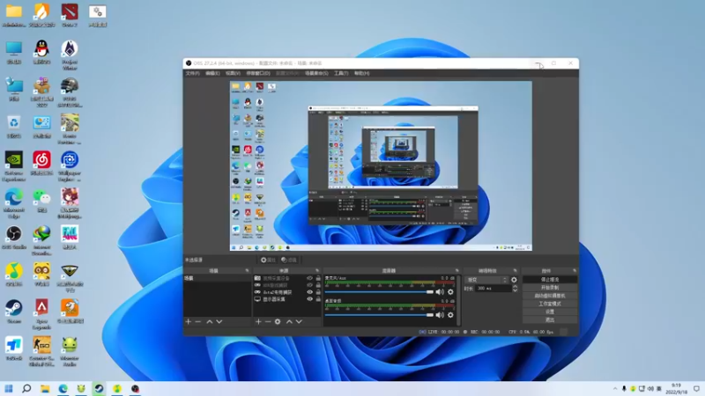Open the Help(H) menu

[361, 73]
